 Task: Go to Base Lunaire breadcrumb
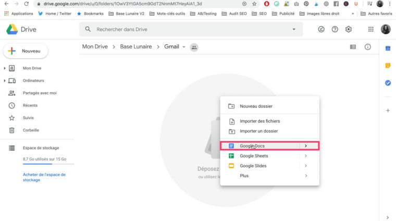point(136,47)
